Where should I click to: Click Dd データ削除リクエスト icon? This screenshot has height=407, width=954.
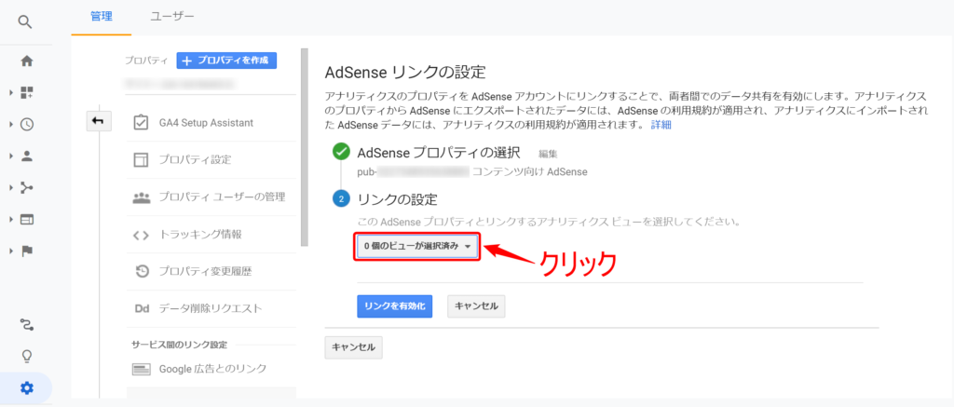click(142, 308)
